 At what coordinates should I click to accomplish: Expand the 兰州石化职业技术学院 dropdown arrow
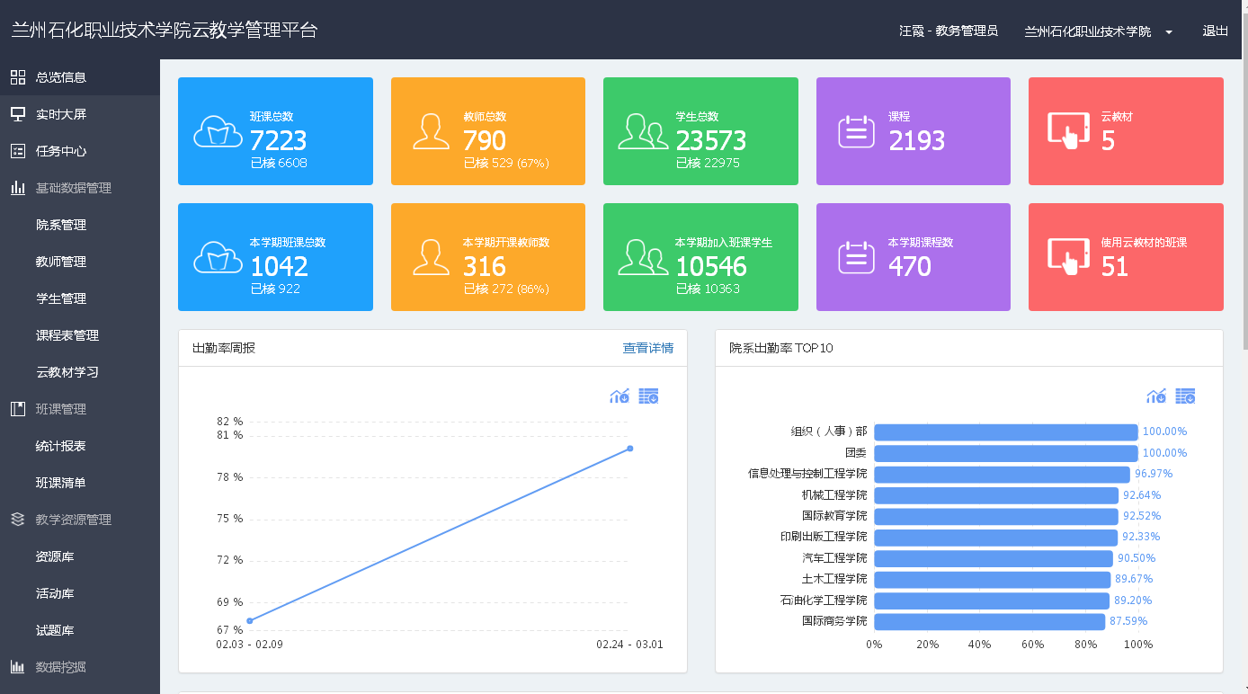(x=1169, y=32)
